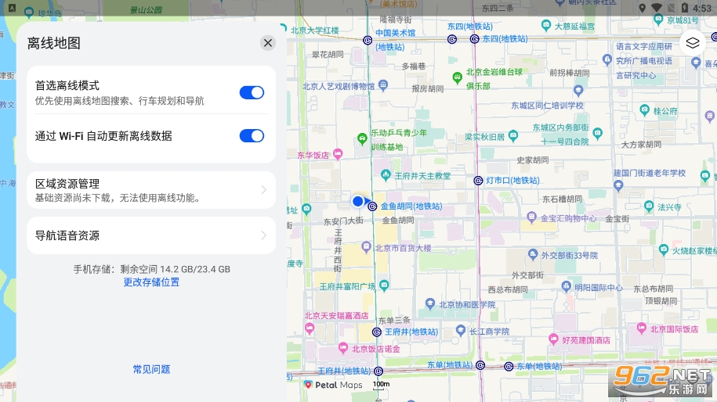
Task: Tap the 北京市百货大楼 shopping pin
Action: coord(366,247)
